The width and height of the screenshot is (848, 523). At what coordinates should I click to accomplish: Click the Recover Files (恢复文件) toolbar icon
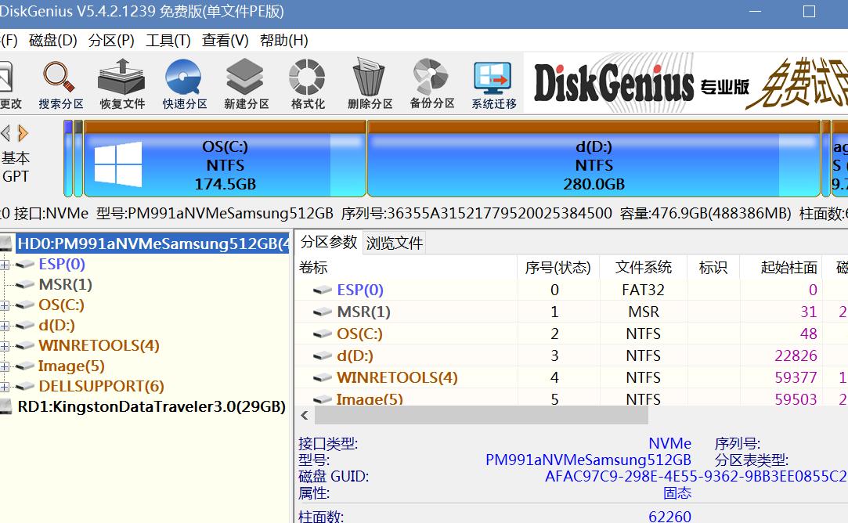pos(121,84)
